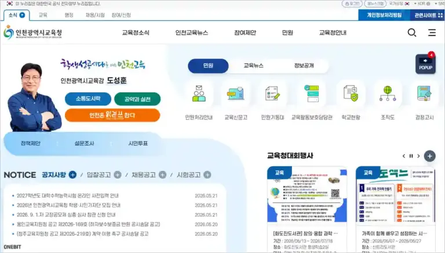
Task: Select the 민원 quick-links tab pill
Action: pos(208,66)
